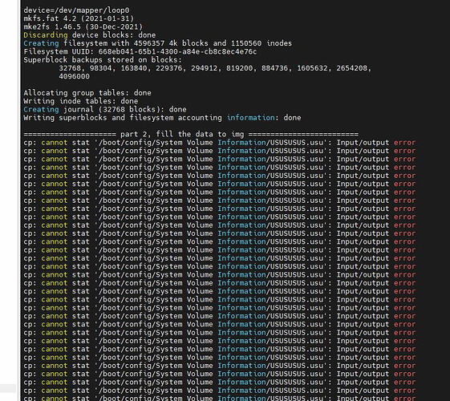Viewport: 450px width, 401px height.
Task: Click 'Superblock backups stored on blocks:' text
Action: (x=103, y=60)
